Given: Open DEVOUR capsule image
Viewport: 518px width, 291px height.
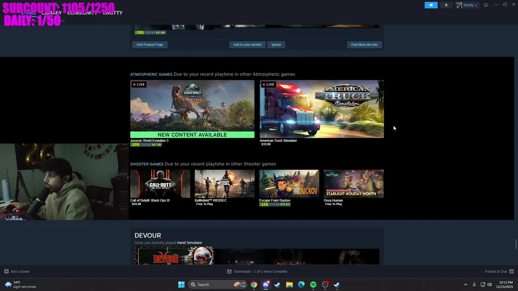Looking at the screenshot, I should 174,256.
